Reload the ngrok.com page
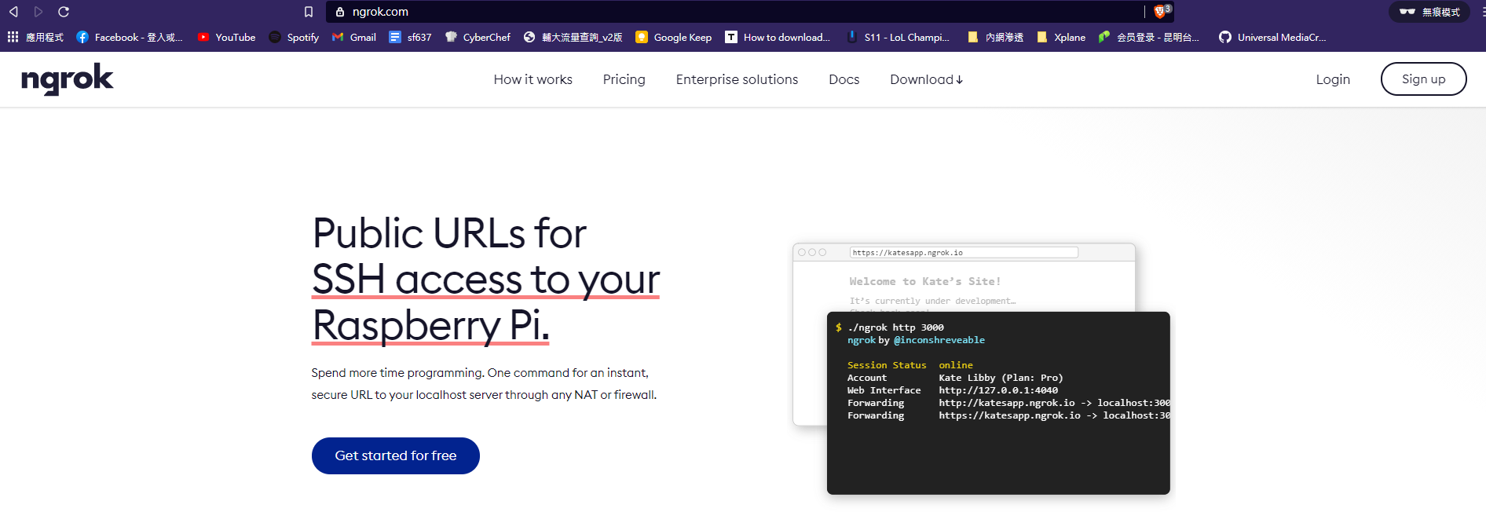 (64, 12)
